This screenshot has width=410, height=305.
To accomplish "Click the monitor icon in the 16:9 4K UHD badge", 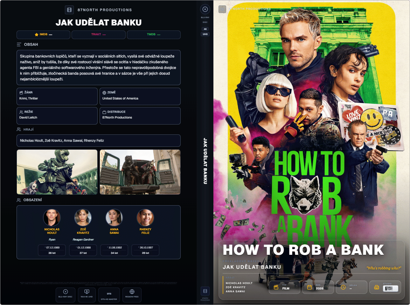I will [x=87, y=292].
